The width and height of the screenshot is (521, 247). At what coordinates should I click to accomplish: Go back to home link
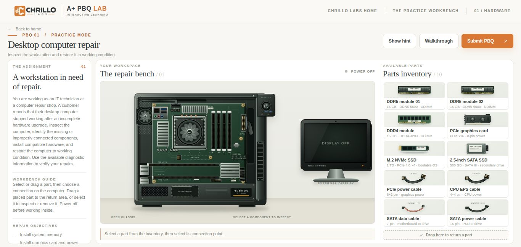click(x=24, y=29)
